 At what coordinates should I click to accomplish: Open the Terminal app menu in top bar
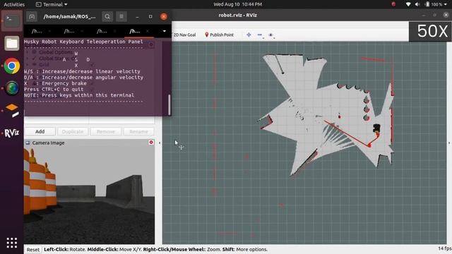pyautogui.click(x=52, y=4)
